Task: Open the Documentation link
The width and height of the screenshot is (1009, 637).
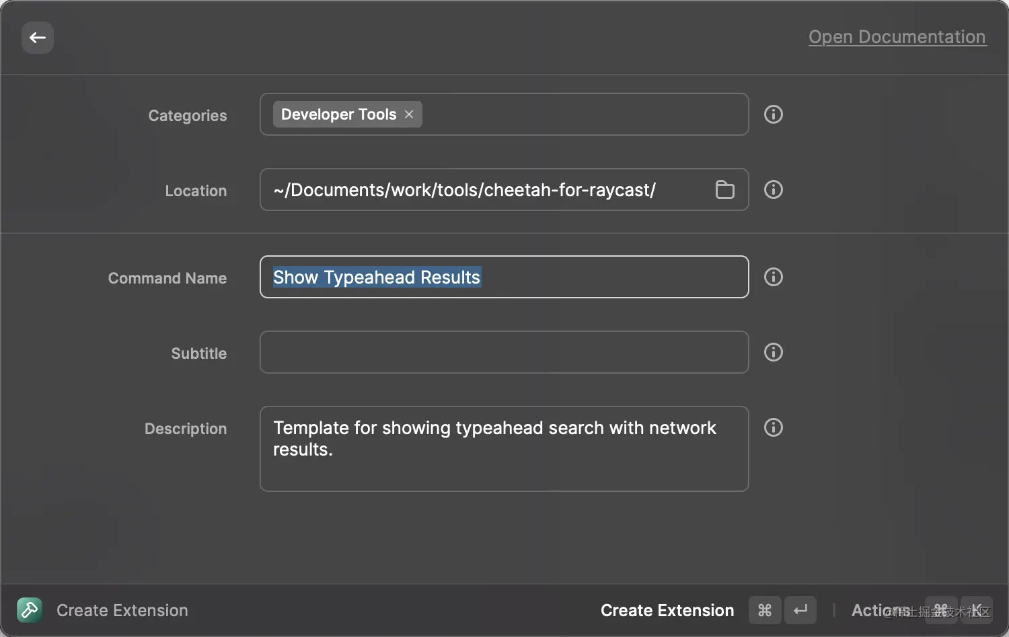Action: (x=897, y=37)
